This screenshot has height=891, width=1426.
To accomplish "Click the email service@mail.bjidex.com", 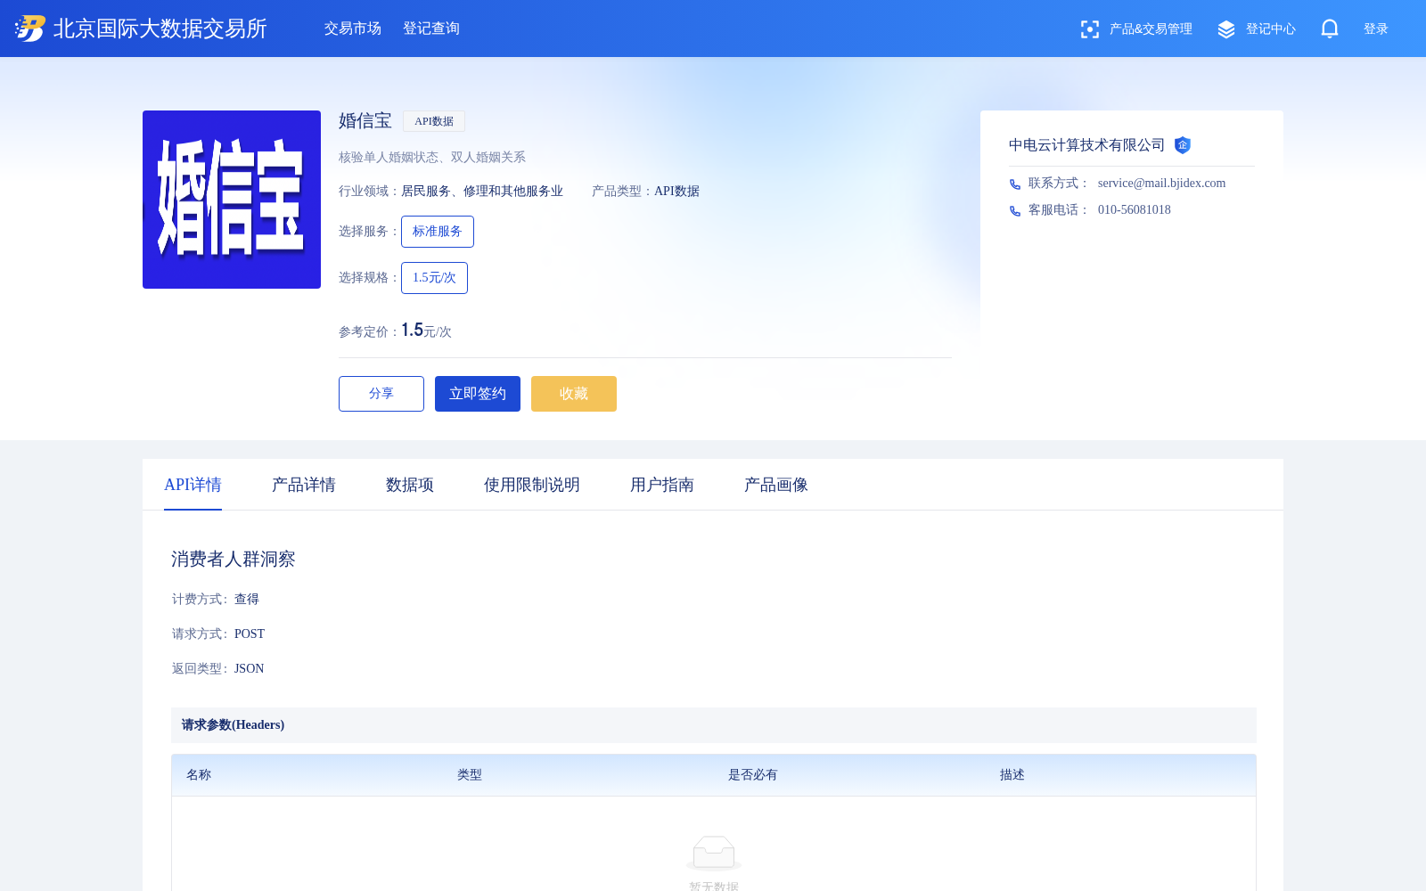I will 1161,184.
